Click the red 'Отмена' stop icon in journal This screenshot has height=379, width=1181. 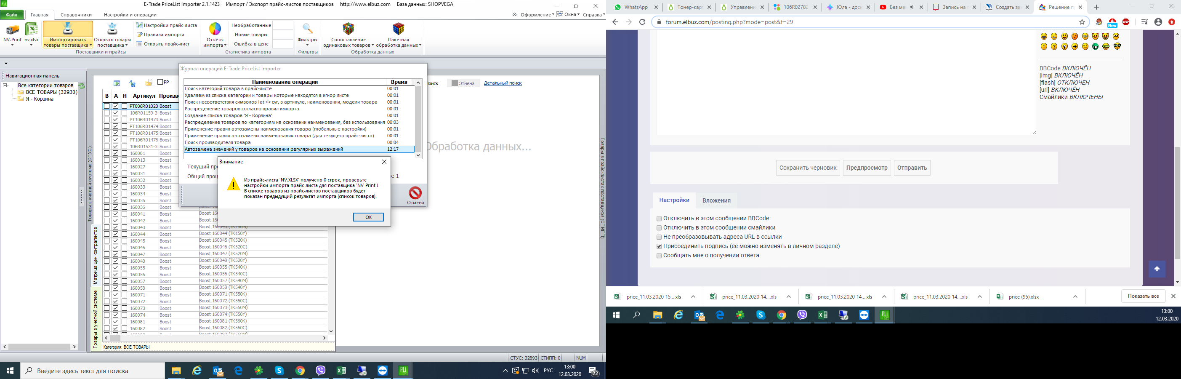(x=415, y=192)
